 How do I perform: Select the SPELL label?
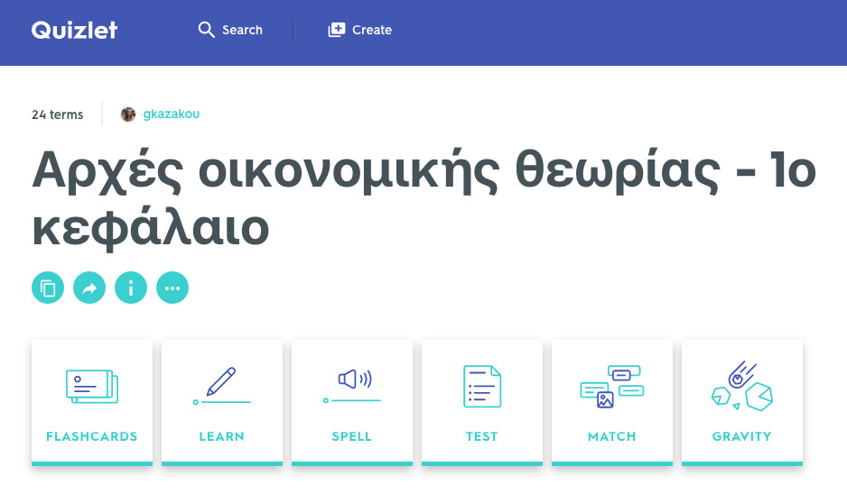coord(351,436)
